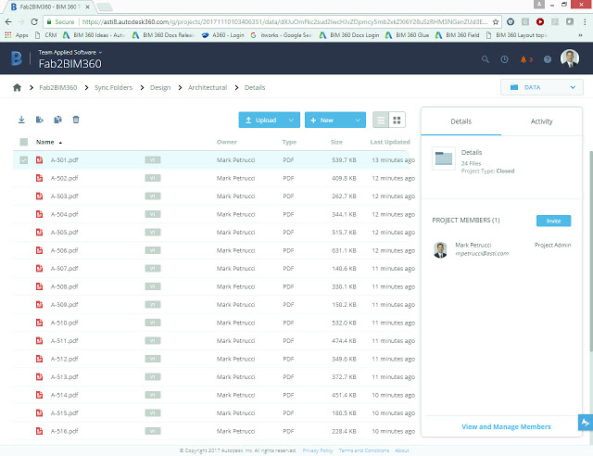This screenshot has height=456, width=593.
Task: Go to the home icon in breadcrumb
Action: pos(17,87)
